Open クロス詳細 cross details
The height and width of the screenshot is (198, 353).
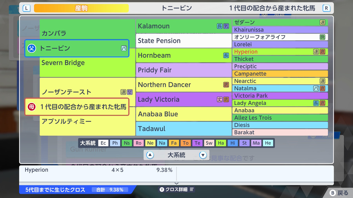click(176, 189)
